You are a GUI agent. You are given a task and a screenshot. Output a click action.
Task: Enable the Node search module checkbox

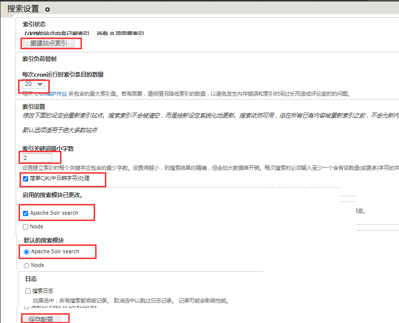[26, 227]
